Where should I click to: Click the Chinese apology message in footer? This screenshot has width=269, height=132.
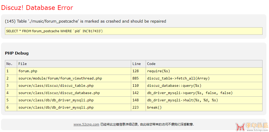[147, 124]
